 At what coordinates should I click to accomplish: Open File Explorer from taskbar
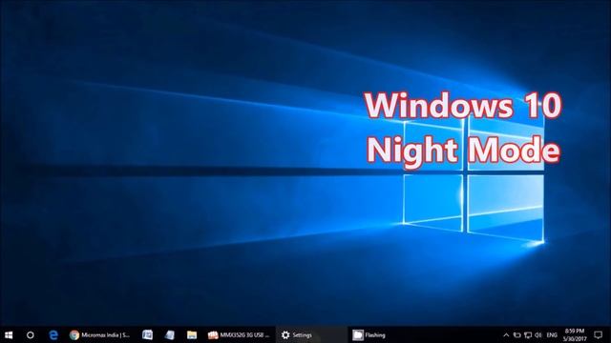point(191,334)
